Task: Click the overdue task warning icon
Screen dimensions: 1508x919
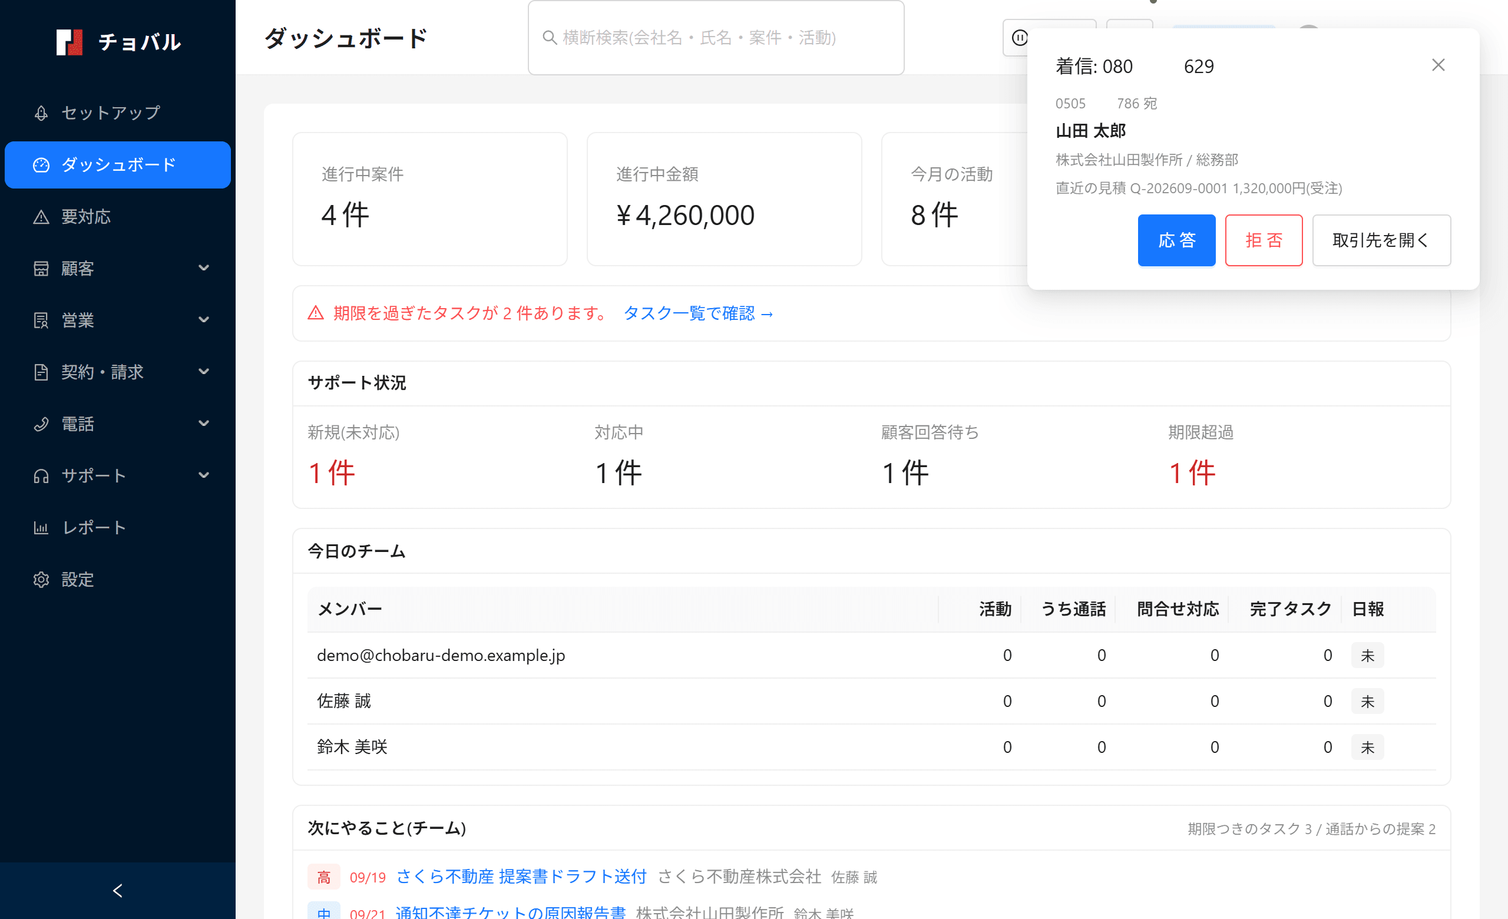Action: [316, 313]
